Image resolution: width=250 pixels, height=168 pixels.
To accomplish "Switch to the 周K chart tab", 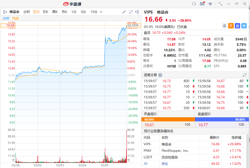I will (x=55, y=12).
